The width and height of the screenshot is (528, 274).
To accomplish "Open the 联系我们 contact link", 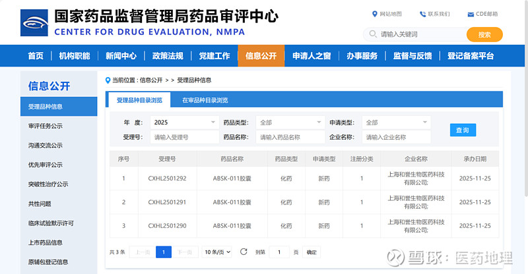I will click(435, 14).
